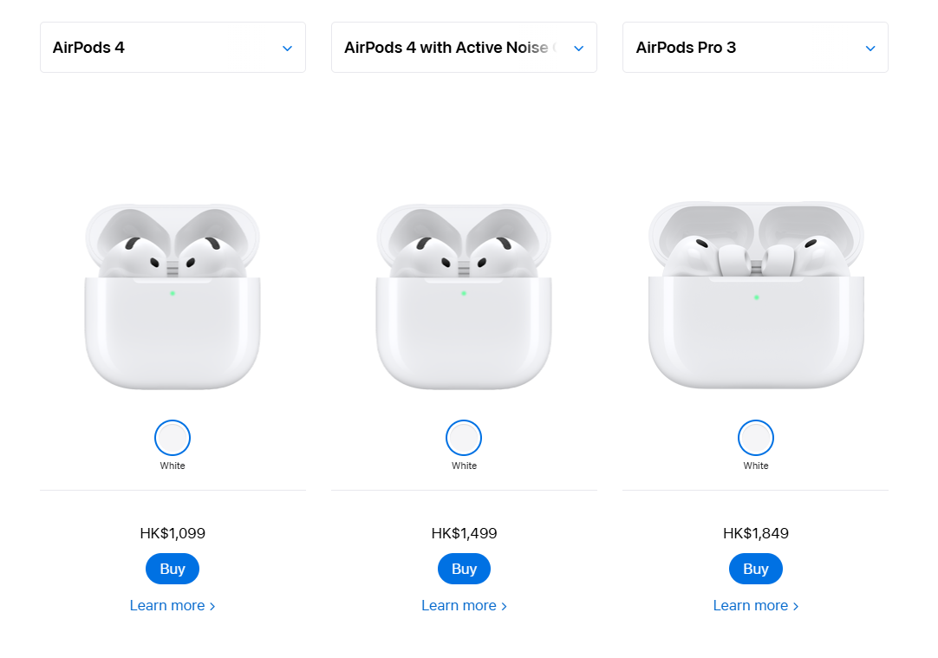Buy the AirPods 4 for HK$1,099
The width and height of the screenshot is (938, 658).
tap(173, 569)
